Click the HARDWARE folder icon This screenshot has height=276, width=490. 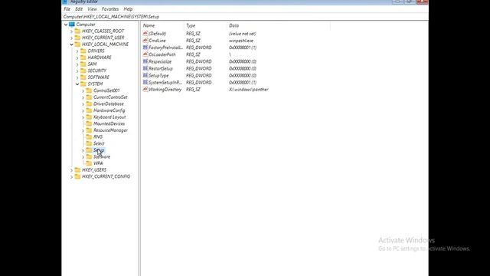point(83,58)
